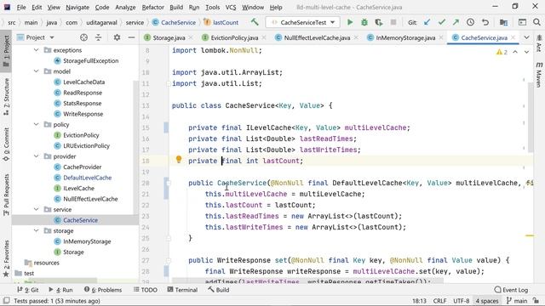Click the yellow warning stripe marker
The width and height of the screenshot is (545, 306).
pos(530,235)
